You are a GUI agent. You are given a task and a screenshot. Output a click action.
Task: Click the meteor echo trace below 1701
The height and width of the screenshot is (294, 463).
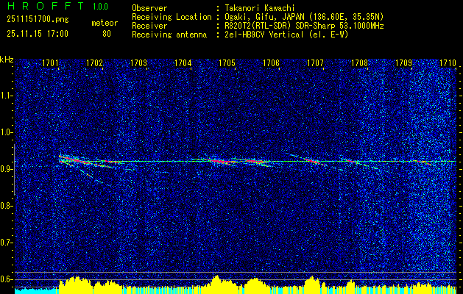click(x=70, y=159)
